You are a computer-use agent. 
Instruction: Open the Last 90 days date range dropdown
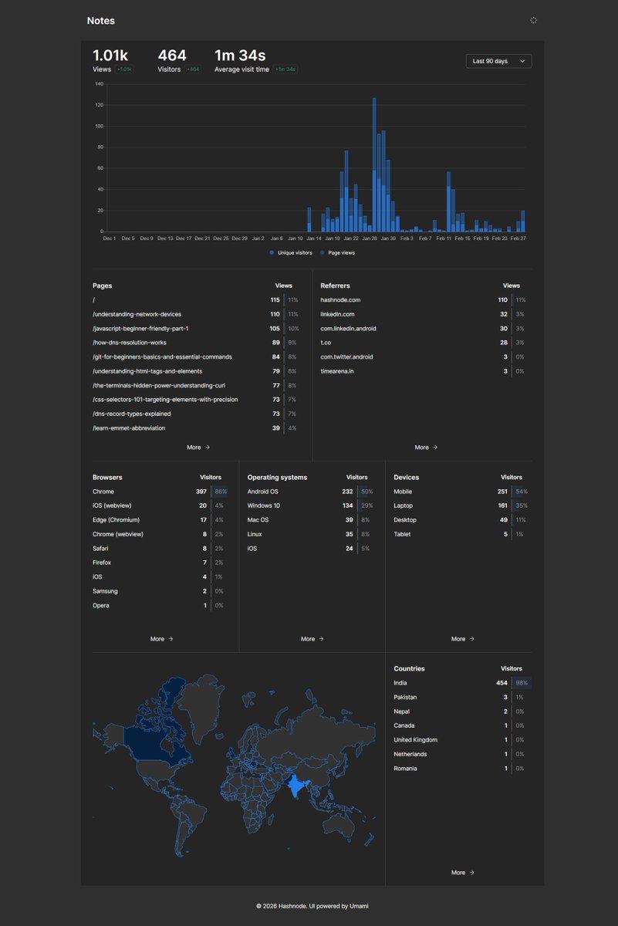[x=498, y=61]
